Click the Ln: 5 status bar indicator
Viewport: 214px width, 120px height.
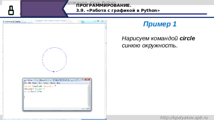(83, 109)
